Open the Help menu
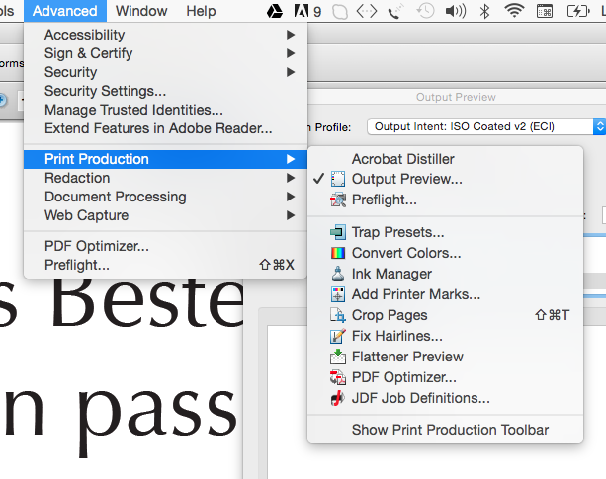 tap(201, 11)
